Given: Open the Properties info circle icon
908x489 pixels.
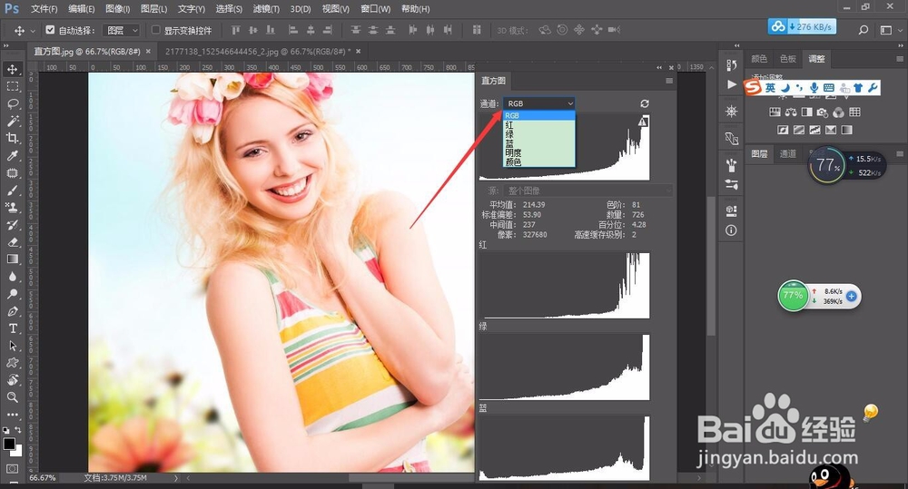Looking at the screenshot, I should click(x=731, y=230).
